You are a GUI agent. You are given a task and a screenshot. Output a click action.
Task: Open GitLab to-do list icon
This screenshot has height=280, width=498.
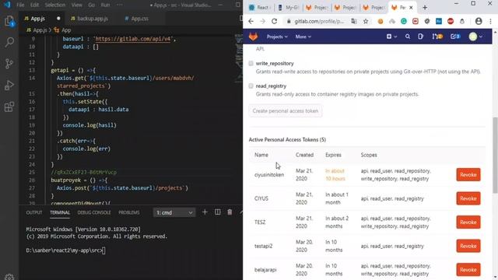pos(455,37)
